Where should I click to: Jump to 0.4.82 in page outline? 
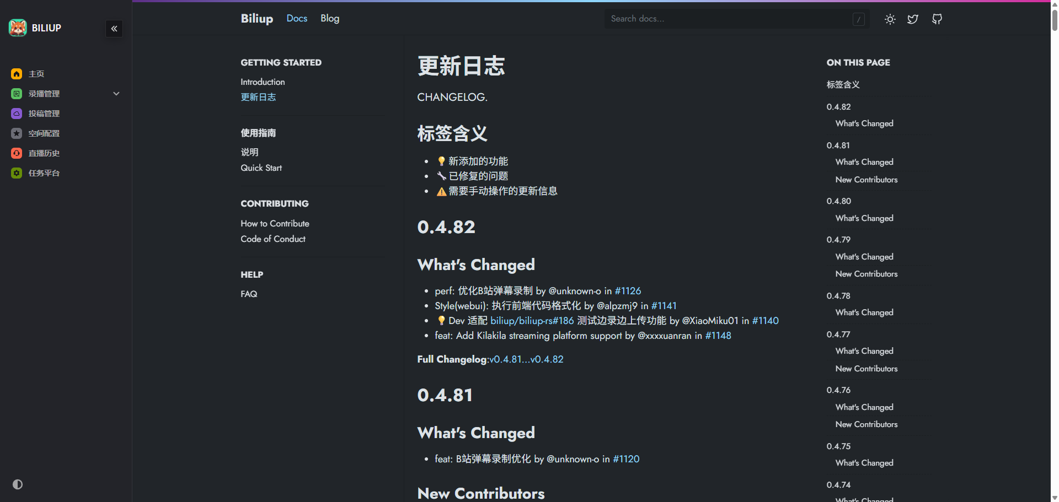click(x=838, y=106)
